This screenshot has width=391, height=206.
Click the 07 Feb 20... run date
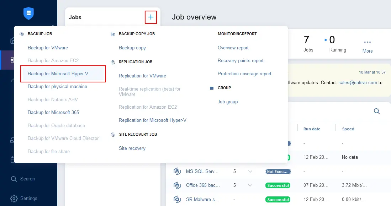pyautogui.click(x=316, y=185)
